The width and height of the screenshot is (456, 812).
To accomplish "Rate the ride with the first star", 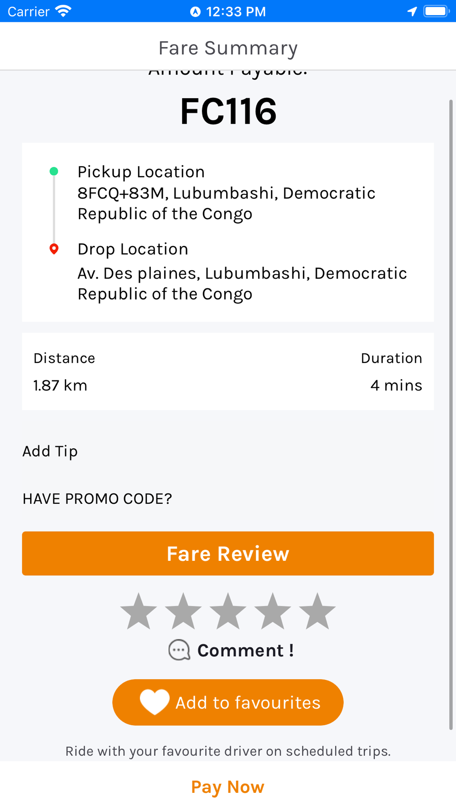I will coord(139,612).
